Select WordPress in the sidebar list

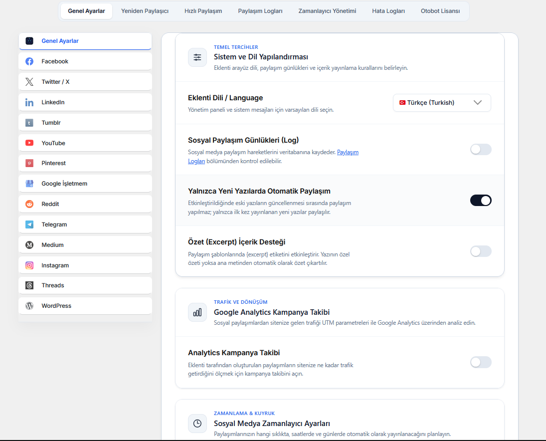click(85, 306)
